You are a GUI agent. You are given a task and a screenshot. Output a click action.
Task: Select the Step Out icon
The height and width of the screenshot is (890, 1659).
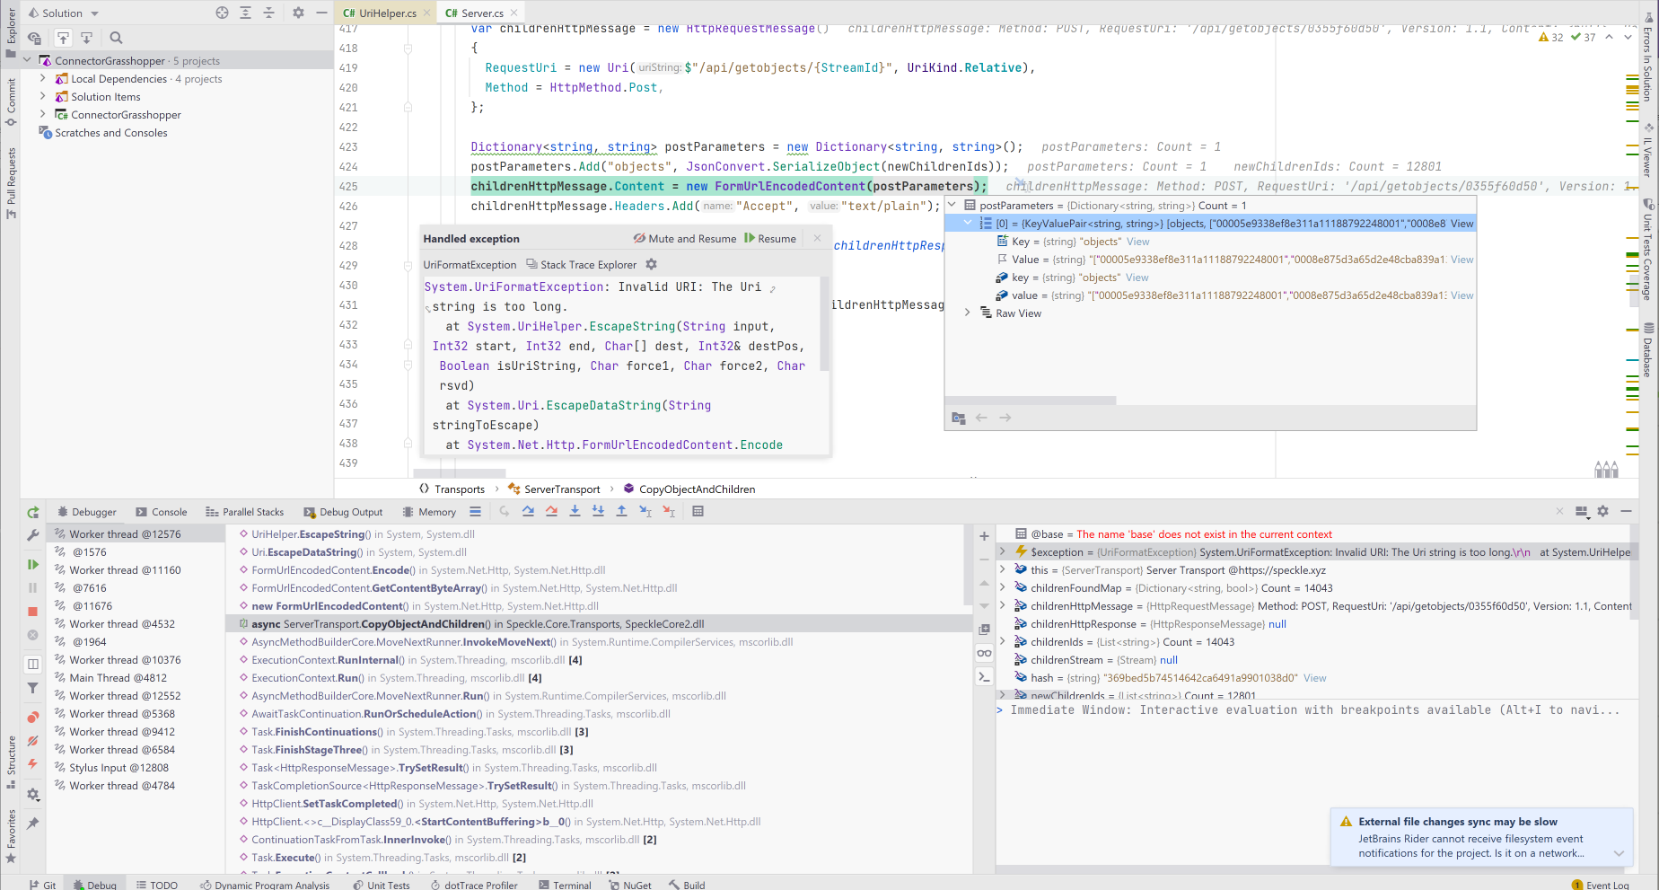(619, 511)
